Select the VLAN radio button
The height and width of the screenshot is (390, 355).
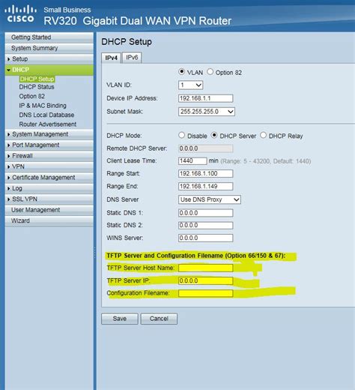[182, 72]
